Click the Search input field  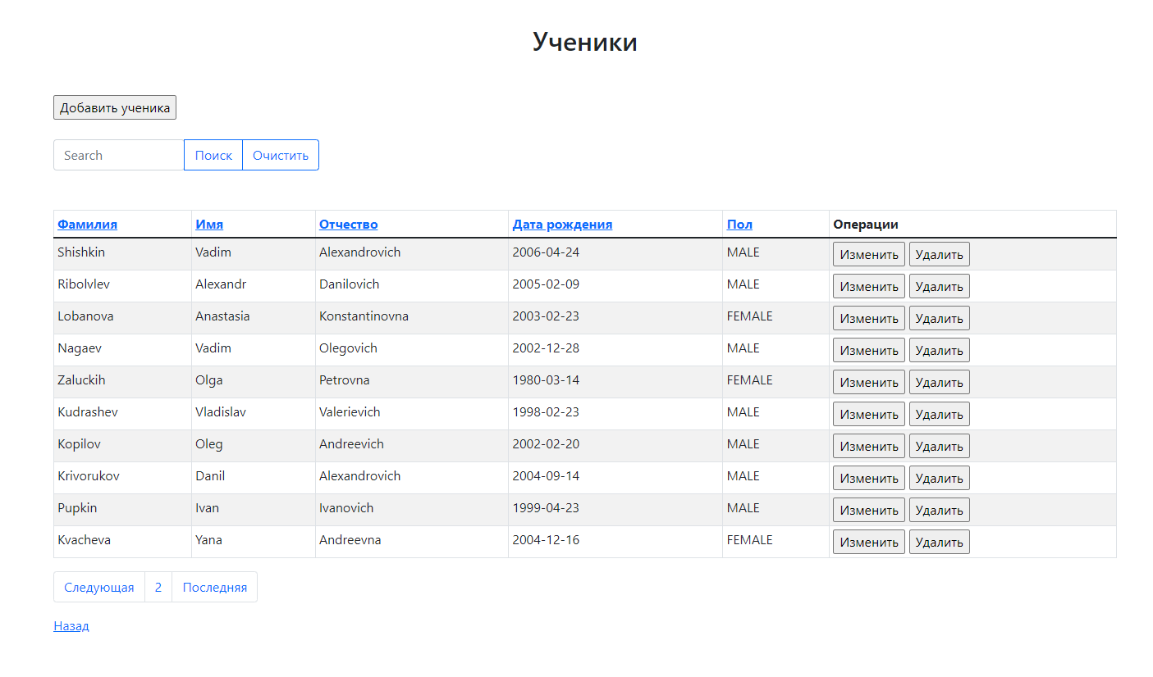point(118,154)
